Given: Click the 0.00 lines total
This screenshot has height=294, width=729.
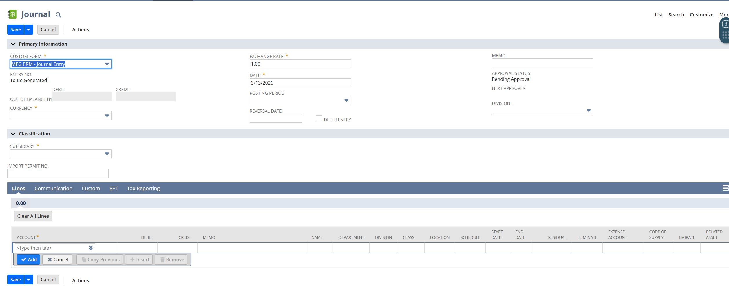Looking at the screenshot, I should pos(21,203).
